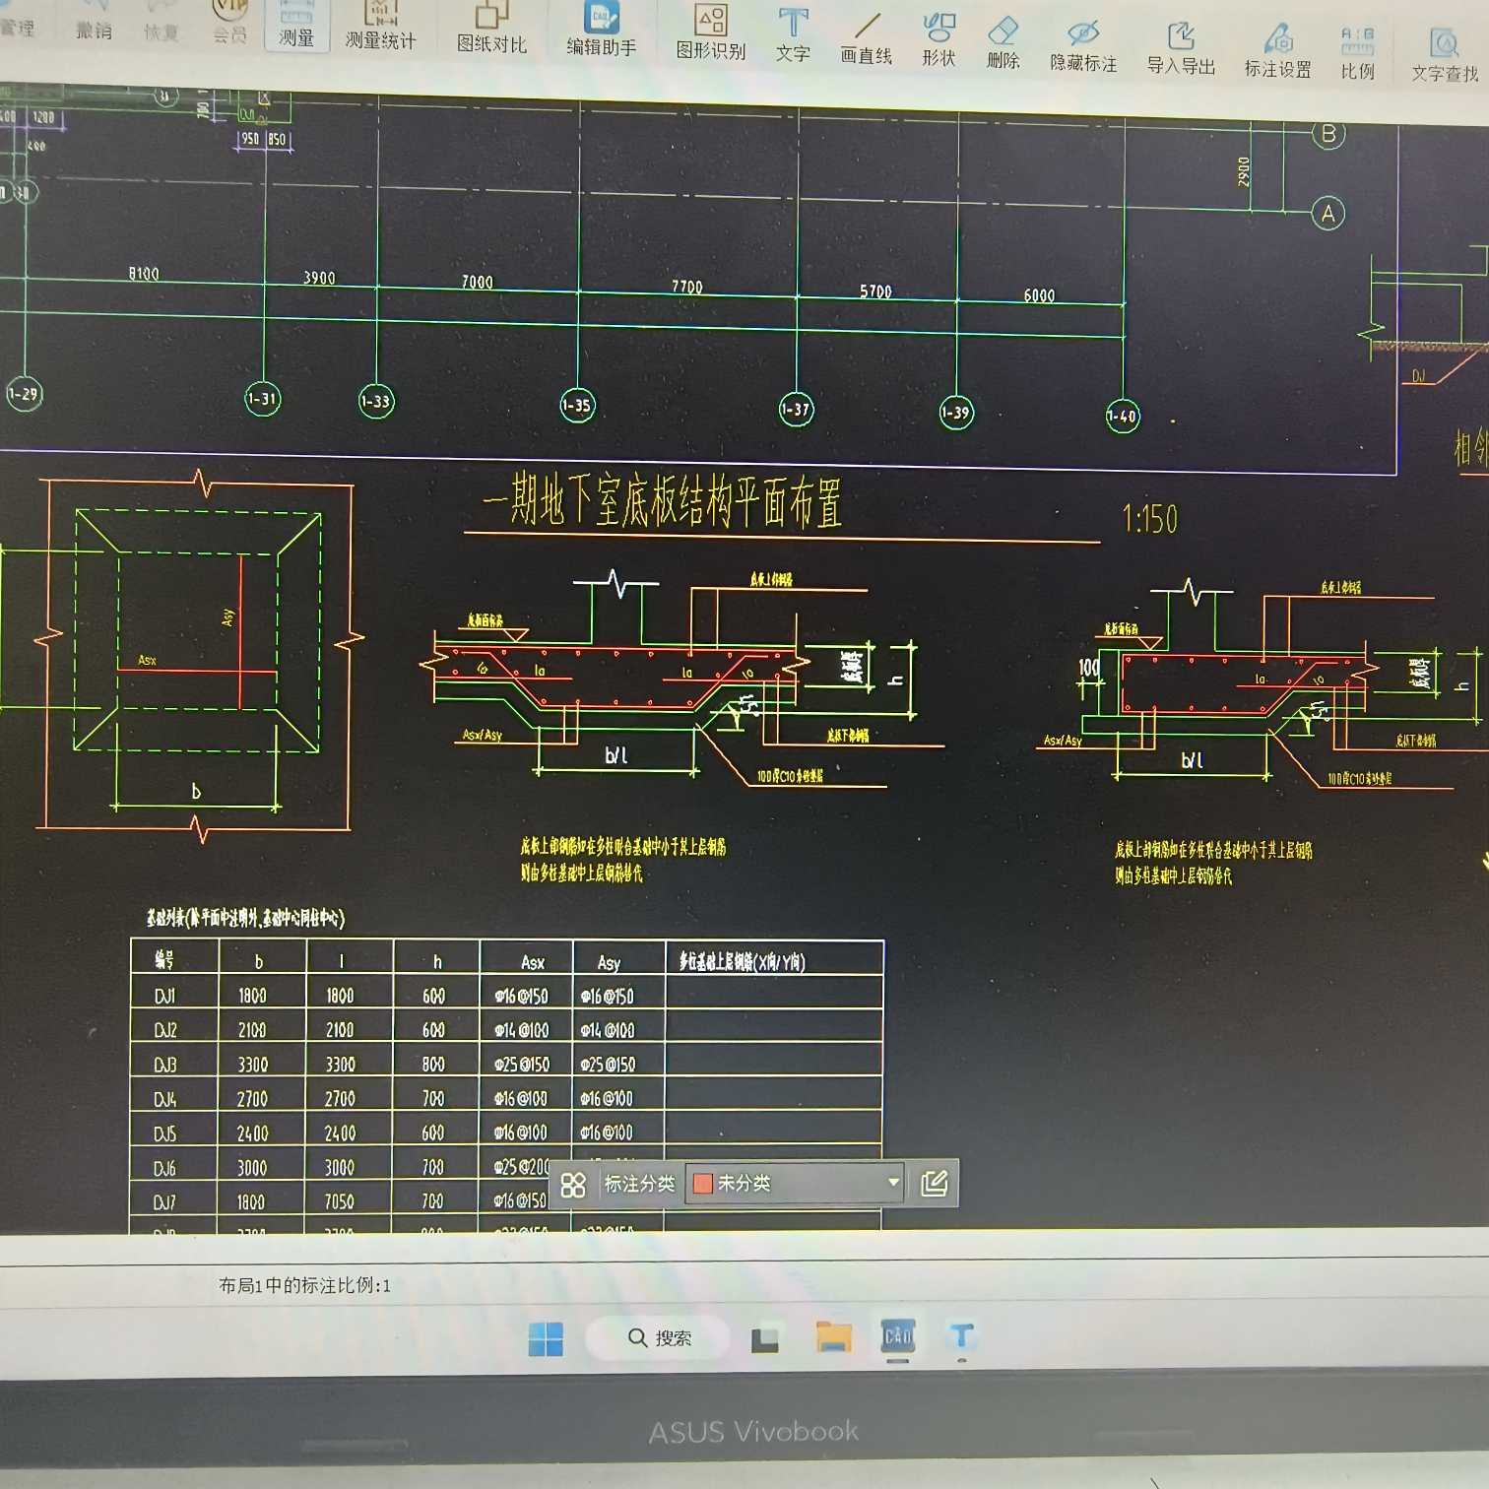Click the status text 布局1中的标注比例:1
Screen dimensions: 1489x1489
click(304, 1285)
